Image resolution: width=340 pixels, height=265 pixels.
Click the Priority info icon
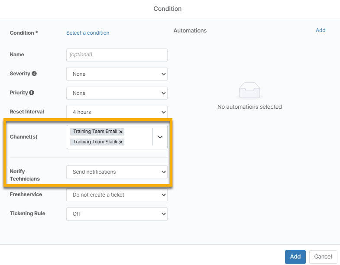(32, 93)
